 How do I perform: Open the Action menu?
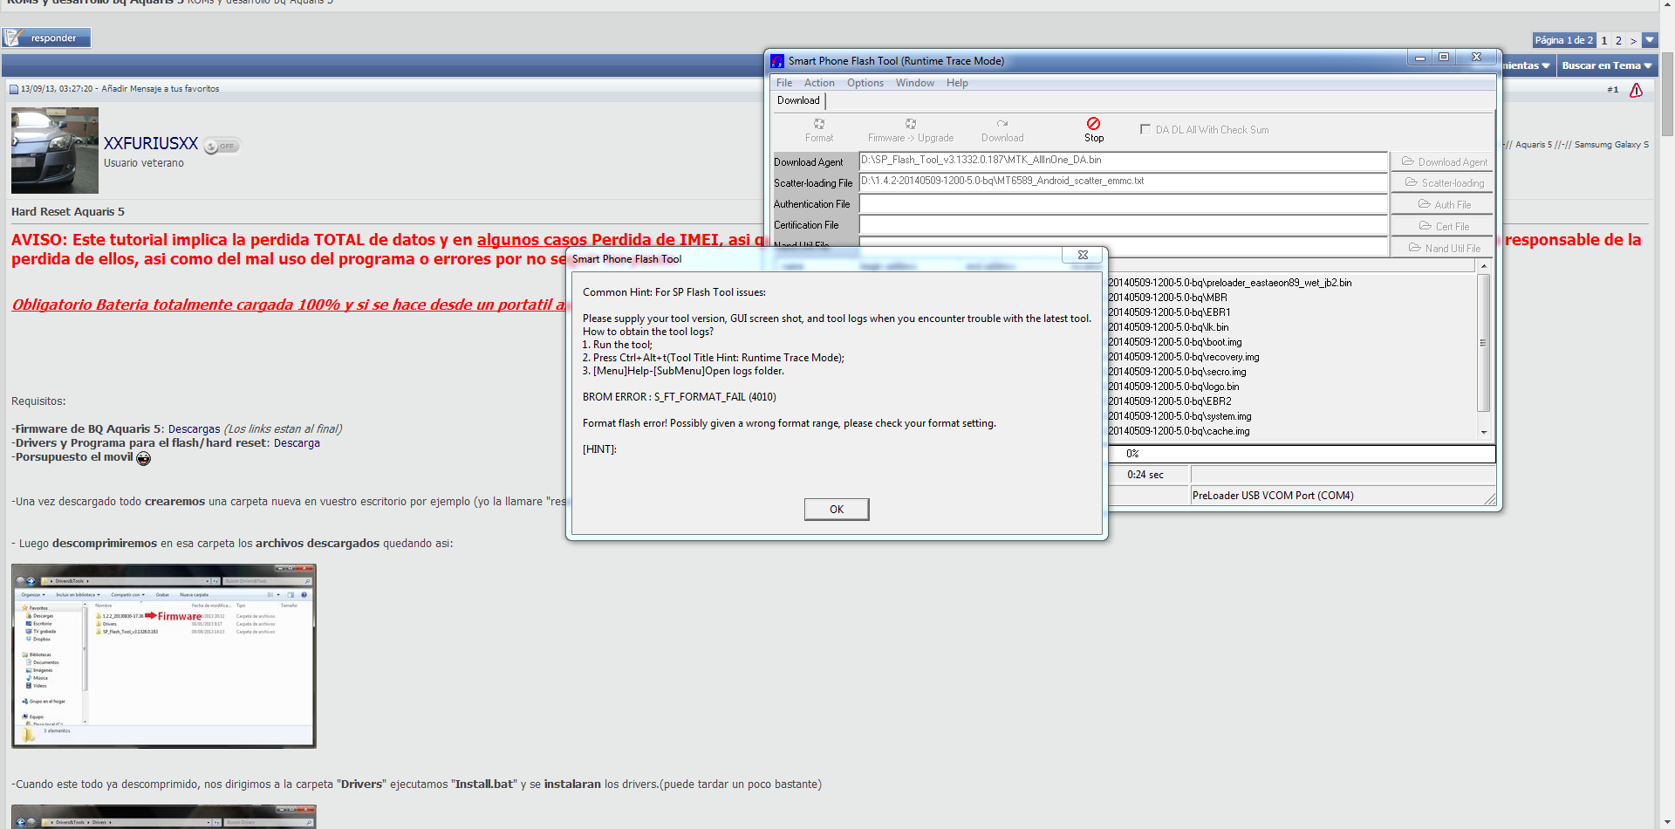pyautogui.click(x=819, y=83)
